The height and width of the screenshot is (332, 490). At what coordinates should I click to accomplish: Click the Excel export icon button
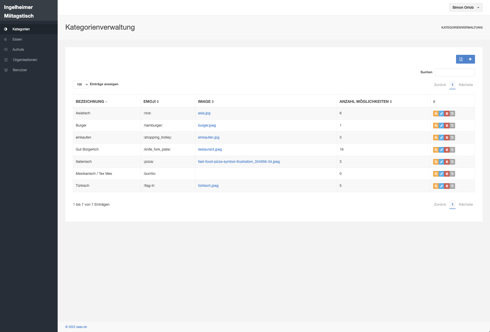pyautogui.click(x=461, y=59)
